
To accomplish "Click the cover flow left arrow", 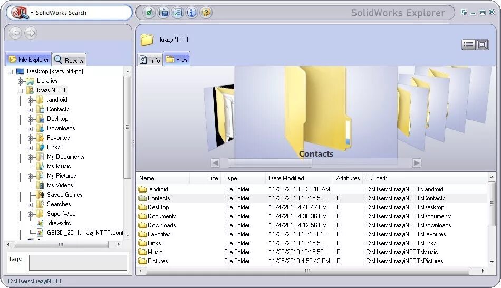I will [215, 163].
